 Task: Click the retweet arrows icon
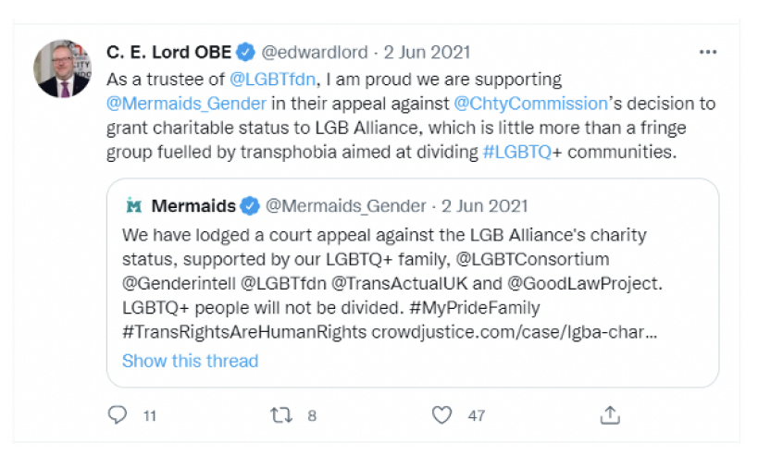tap(280, 415)
